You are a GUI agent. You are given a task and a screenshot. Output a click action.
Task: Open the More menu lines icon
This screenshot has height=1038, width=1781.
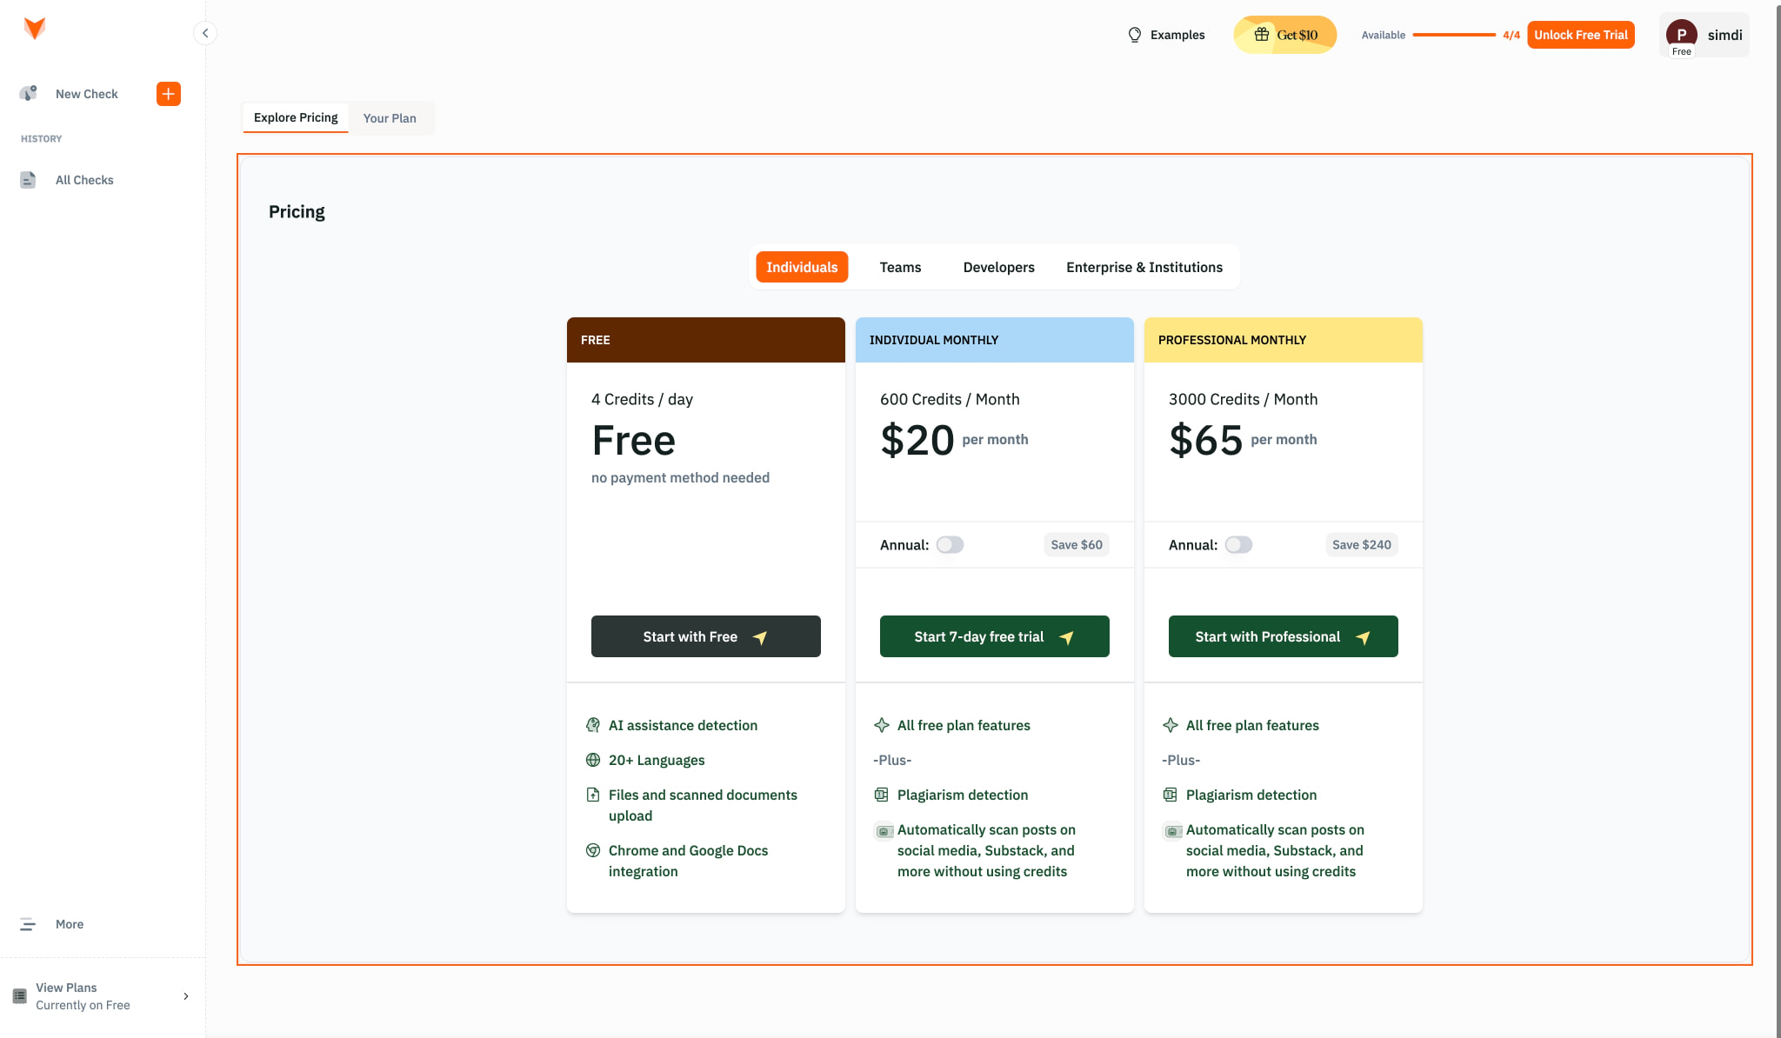coord(28,924)
